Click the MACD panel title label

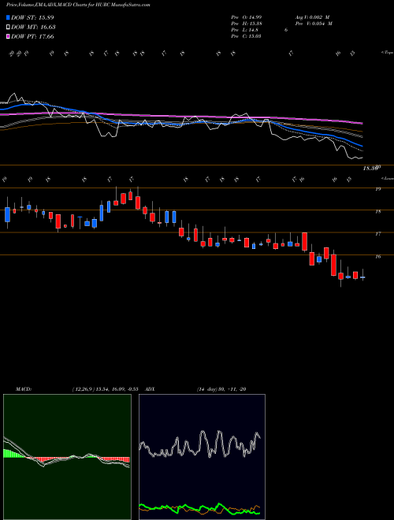coord(24,389)
